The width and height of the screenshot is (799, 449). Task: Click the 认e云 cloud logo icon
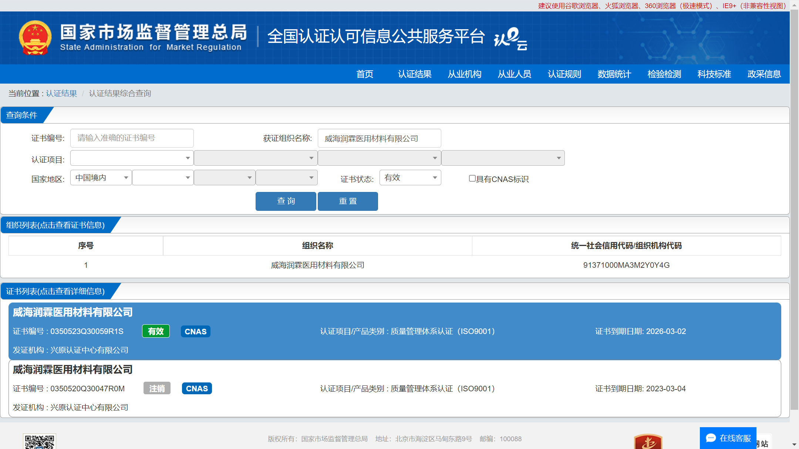[x=510, y=38]
